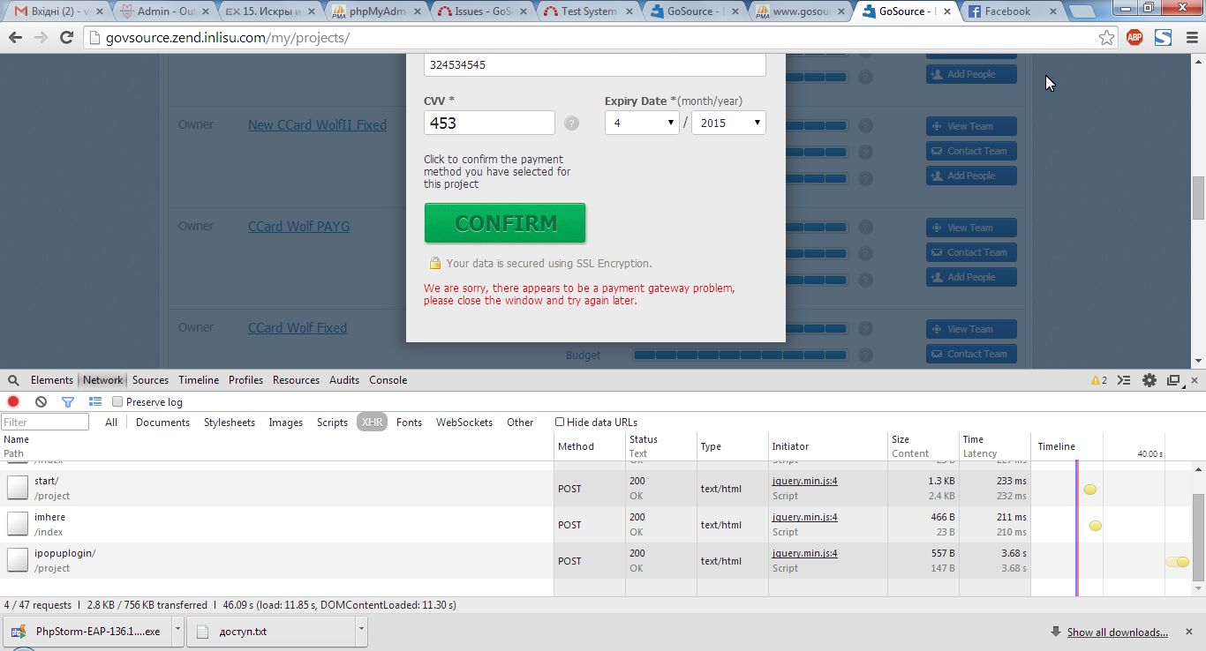This screenshot has height=651, width=1206.
Task: Click the green CONFIRM button
Action: 505,223
